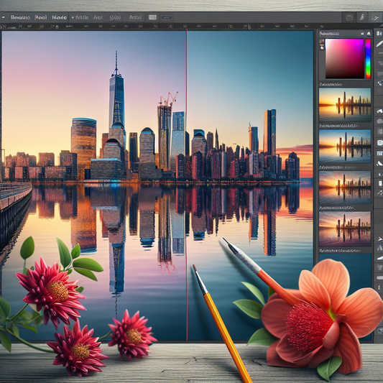The image size is (383, 383).
Task: Select the first sunset skyline preset thumbnail
Action: (x=345, y=105)
